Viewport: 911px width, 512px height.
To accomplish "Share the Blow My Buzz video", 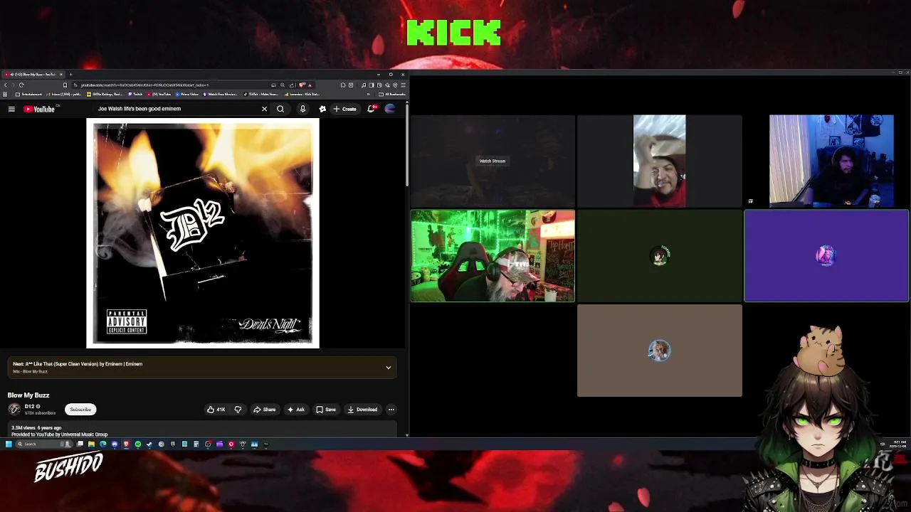I will pyautogui.click(x=265, y=410).
